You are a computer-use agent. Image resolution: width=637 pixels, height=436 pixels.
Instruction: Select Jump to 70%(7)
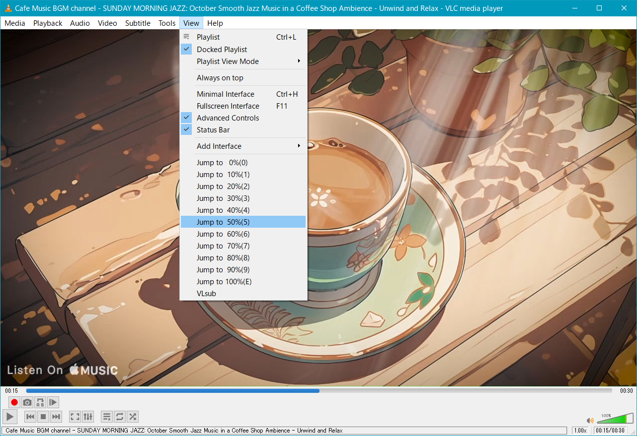point(243,246)
